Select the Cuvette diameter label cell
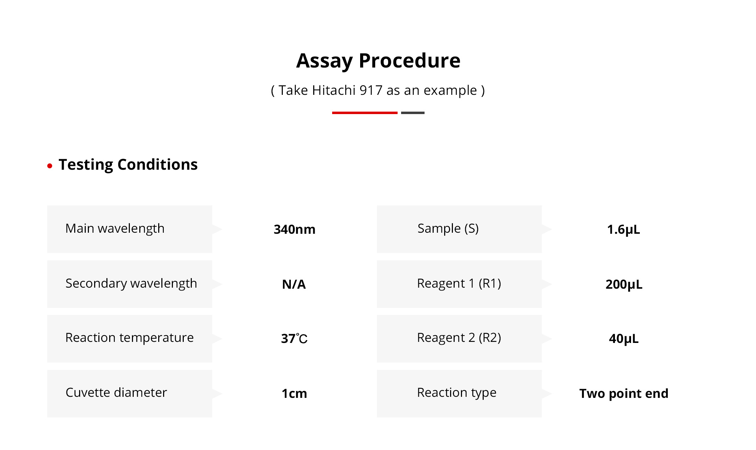This screenshot has width=756, height=450. [129, 393]
